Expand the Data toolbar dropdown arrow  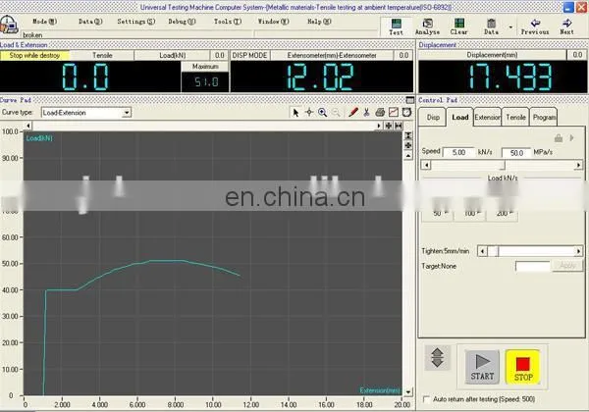coord(510,27)
